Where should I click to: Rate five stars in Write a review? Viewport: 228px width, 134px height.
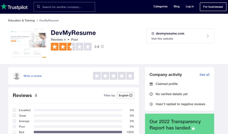pyautogui.click(x=130, y=76)
